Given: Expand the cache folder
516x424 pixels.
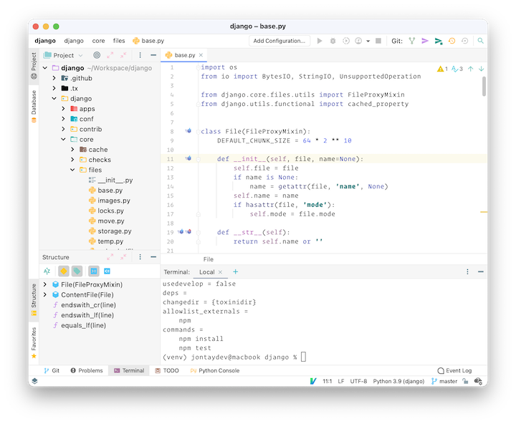Looking at the screenshot, I should point(72,150).
